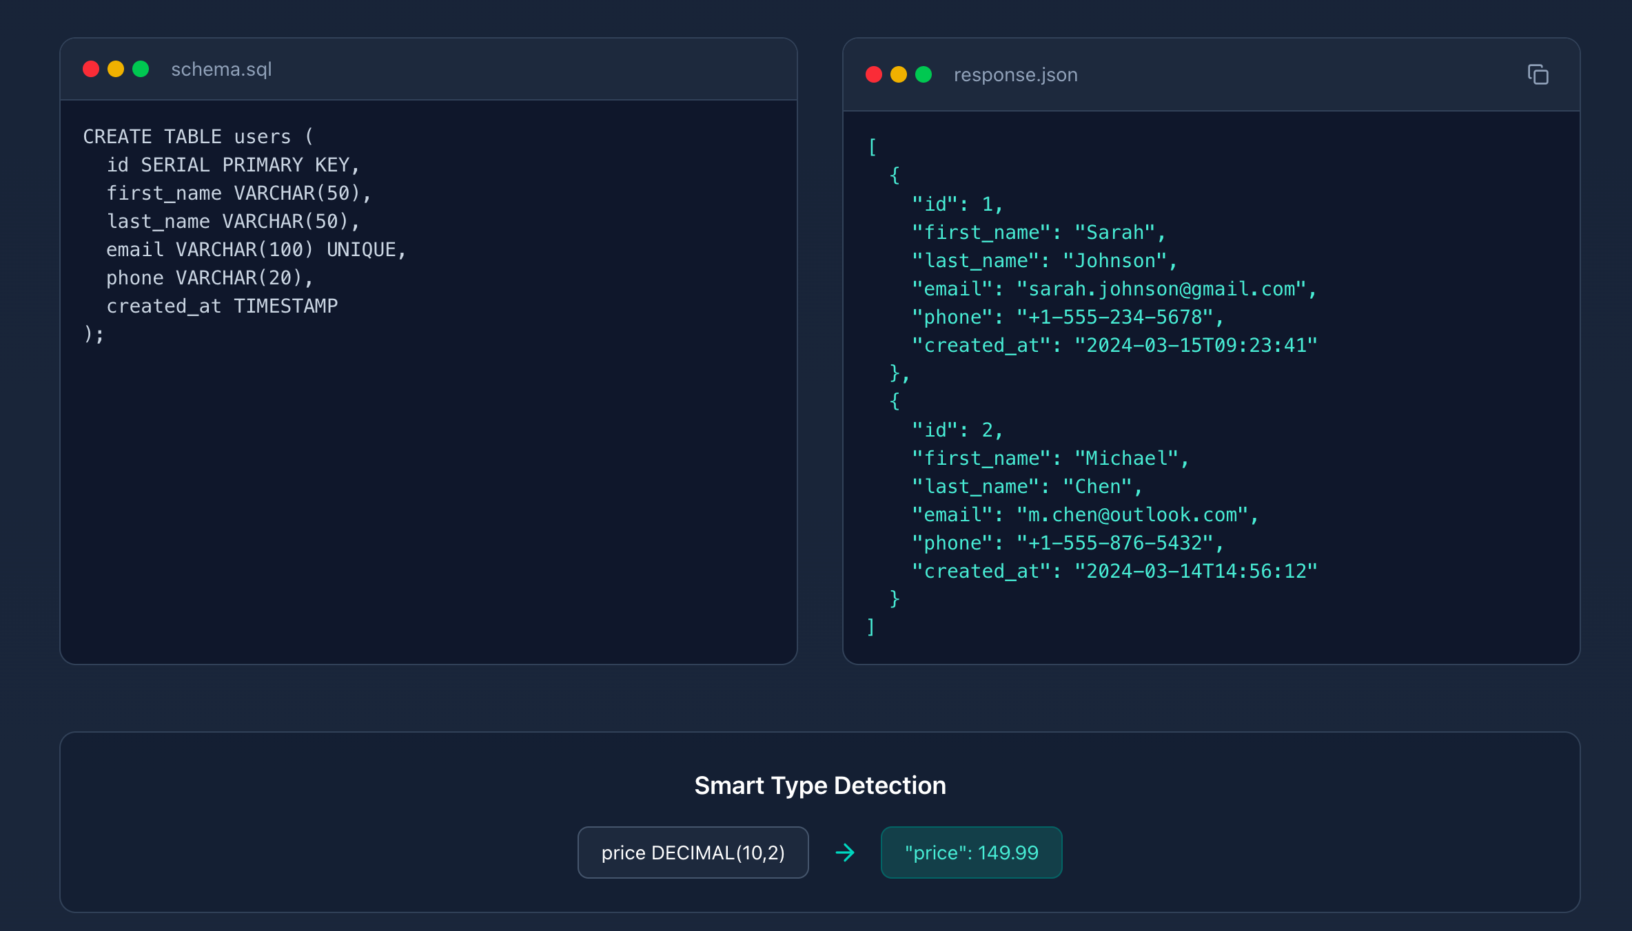
Task: Click the opening square bracket in JSON
Action: point(872,147)
